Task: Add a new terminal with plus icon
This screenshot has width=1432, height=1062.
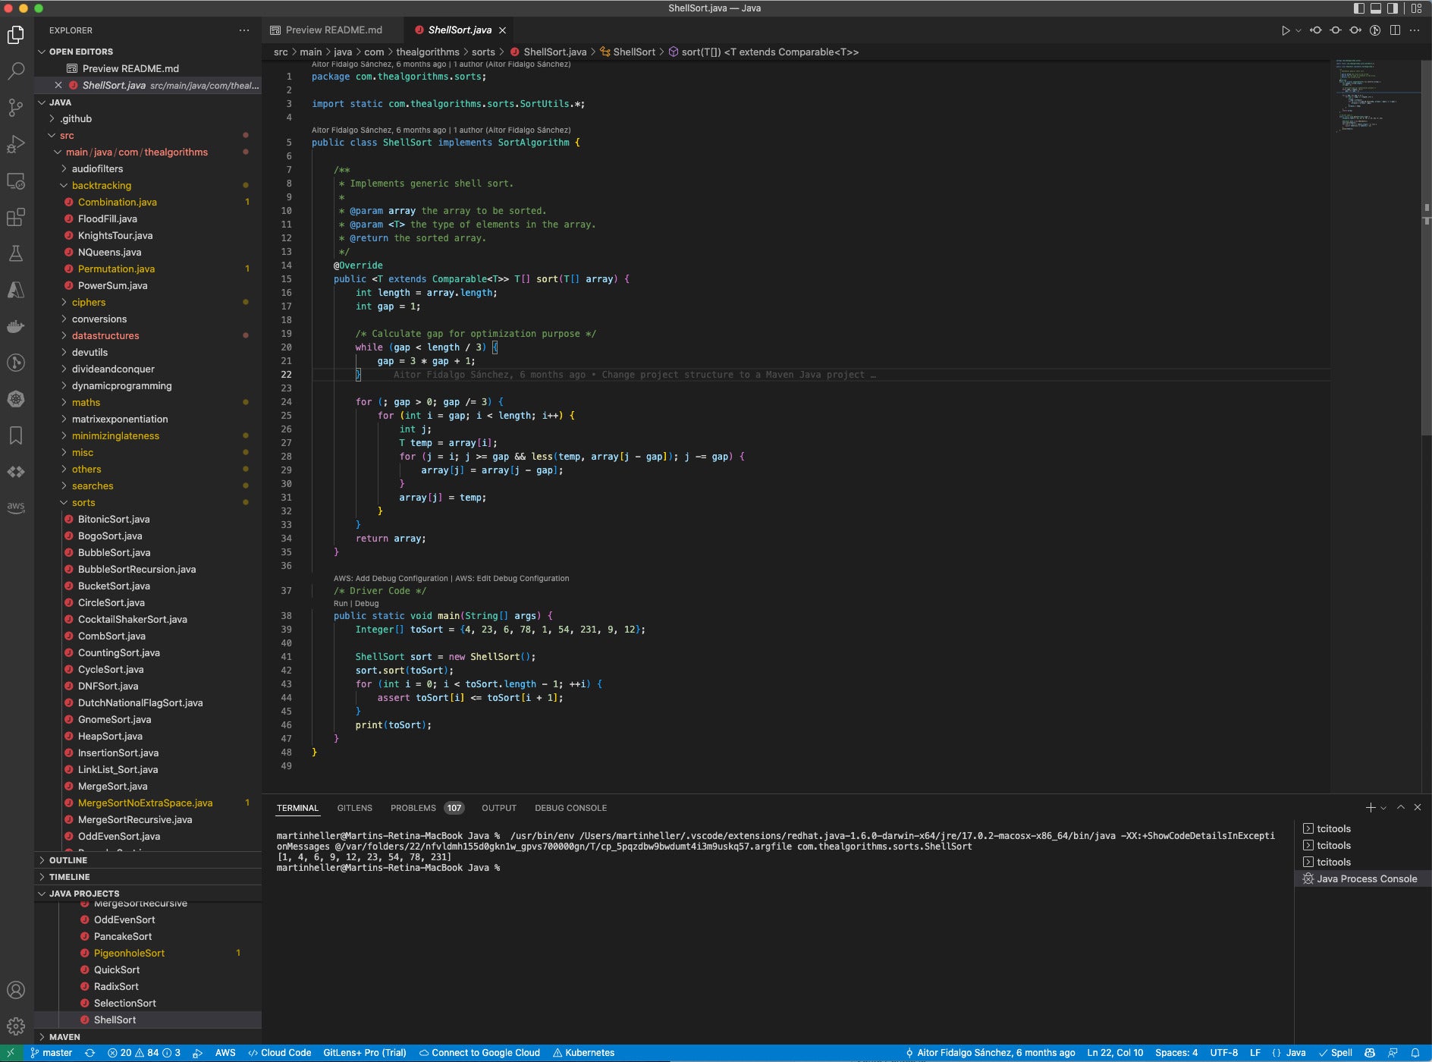Action: click(1370, 808)
